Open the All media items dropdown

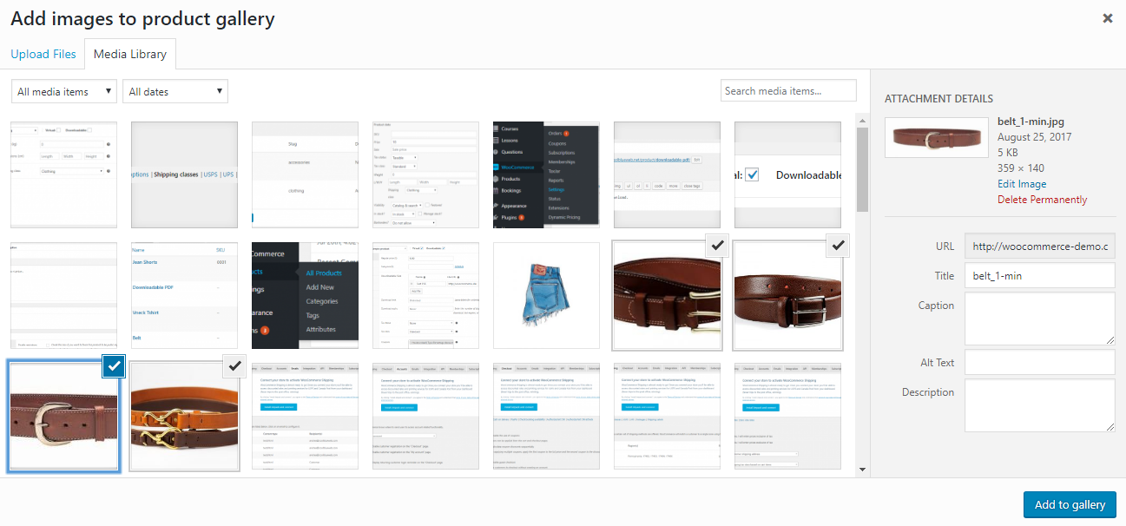point(64,91)
